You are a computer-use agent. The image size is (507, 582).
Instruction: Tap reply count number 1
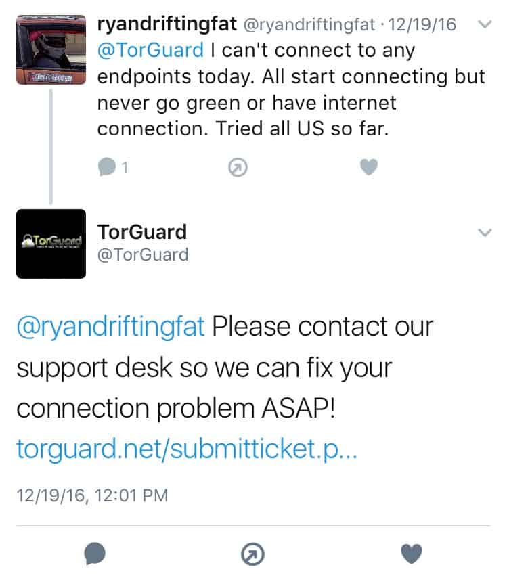[x=125, y=168]
